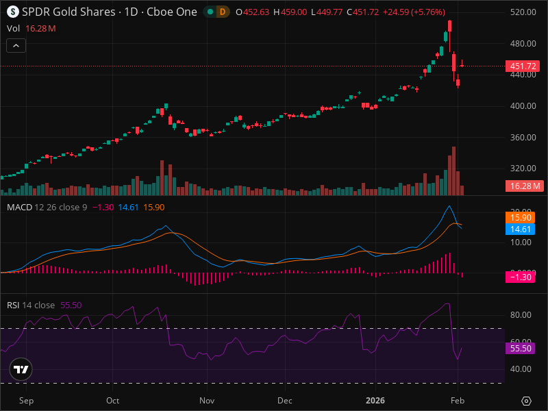Click the low price value 449.77
The image size is (548, 411).
(329, 12)
